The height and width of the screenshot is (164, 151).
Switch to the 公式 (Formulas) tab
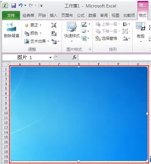coord(81,16)
